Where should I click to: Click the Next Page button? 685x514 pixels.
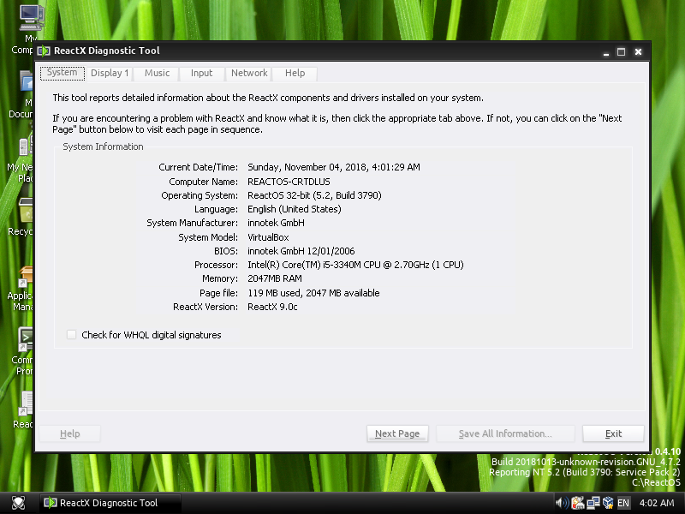397,433
